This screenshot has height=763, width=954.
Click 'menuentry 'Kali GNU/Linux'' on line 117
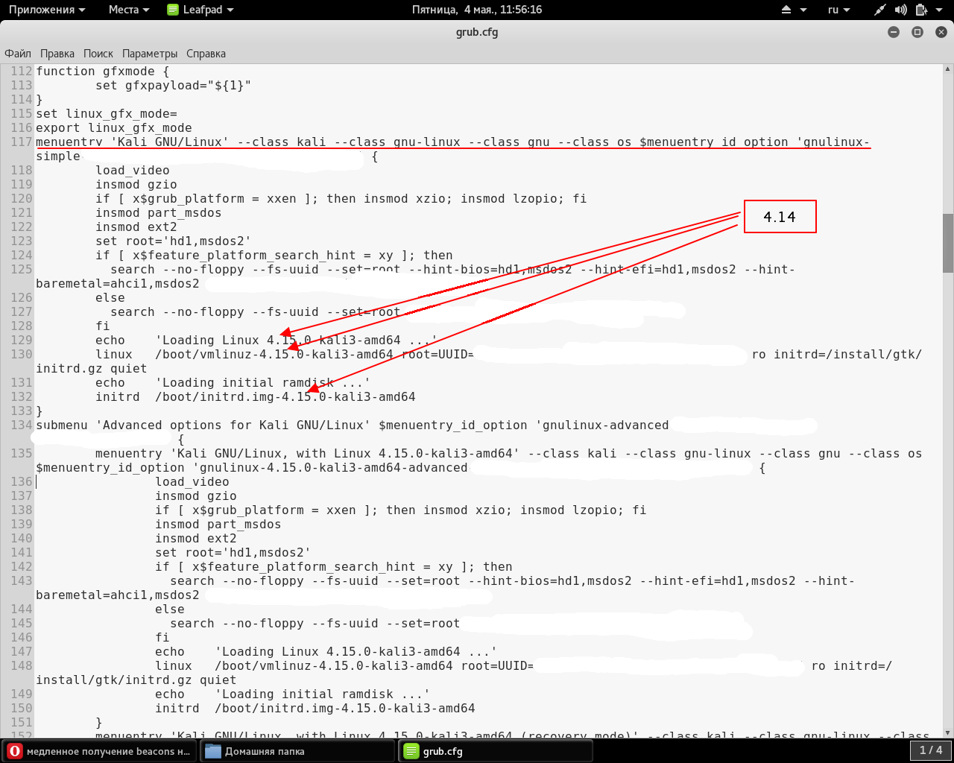[133, 142]
